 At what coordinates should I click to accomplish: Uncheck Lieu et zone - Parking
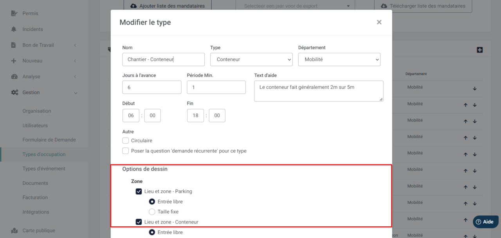[139, 191]
